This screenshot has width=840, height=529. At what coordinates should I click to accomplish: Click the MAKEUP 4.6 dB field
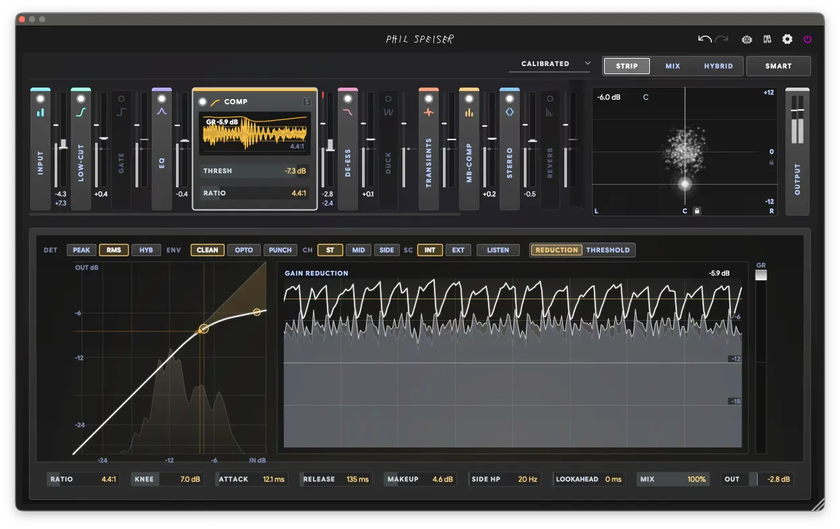coord(421,480)
